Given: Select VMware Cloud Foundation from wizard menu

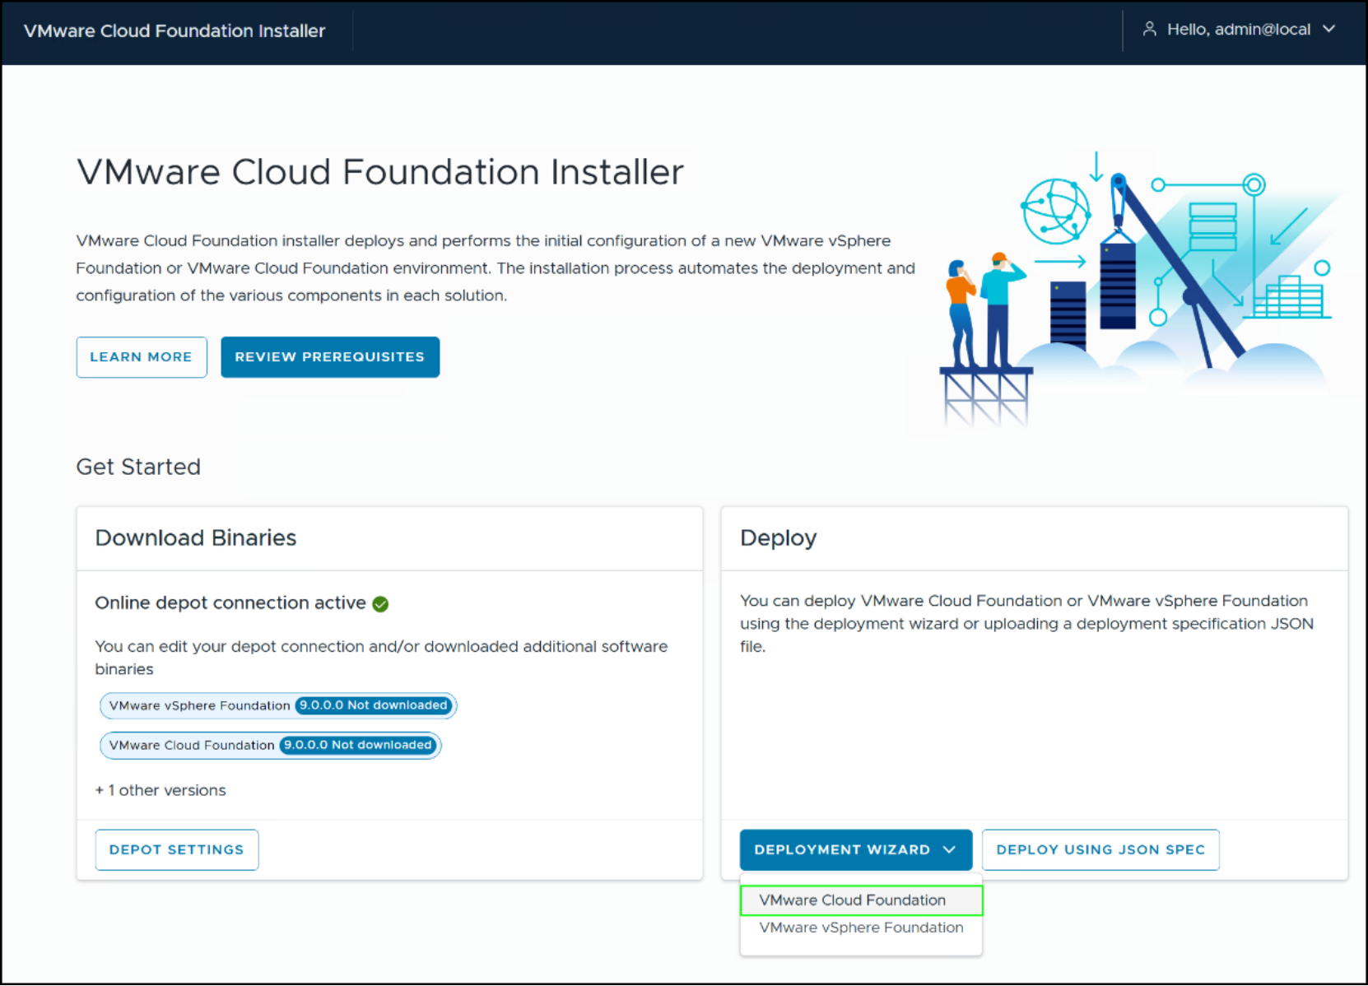Looking at the screenshot, I should pos(861,900).
